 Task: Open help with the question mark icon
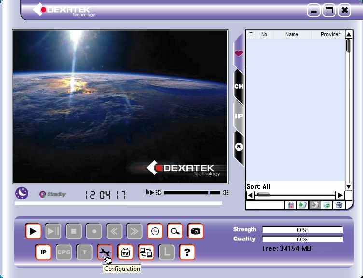tap(187, 252)
